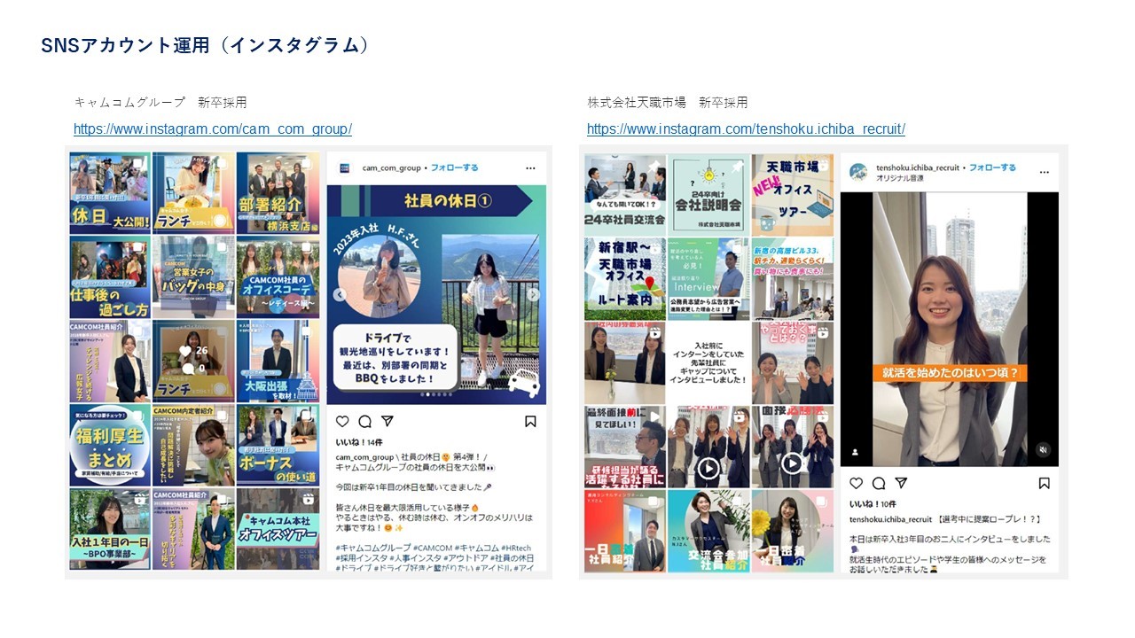Click the 就活を始めたのはいつ頃？ video caption
The width and height of the screenshot is (1135, 638).
951,373
